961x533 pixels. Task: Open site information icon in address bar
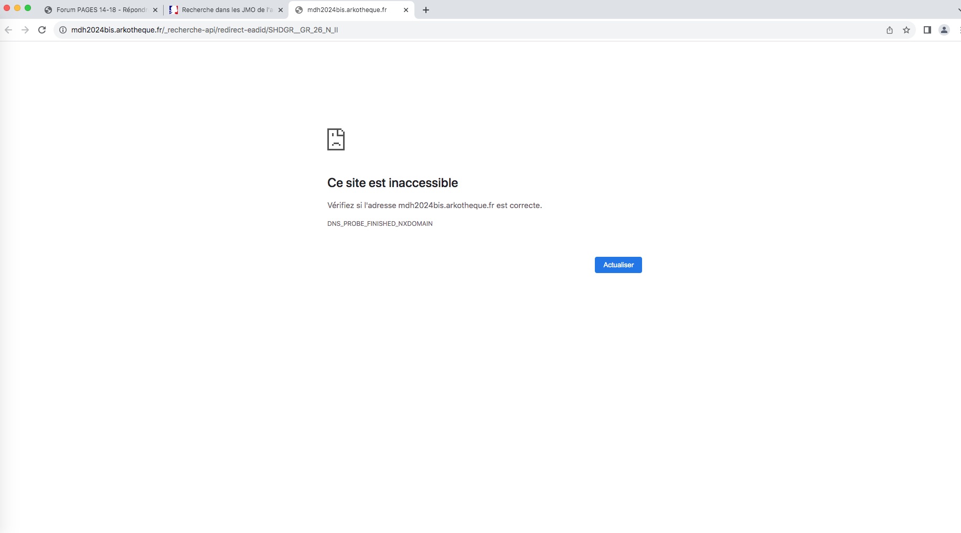pos(62,30)
